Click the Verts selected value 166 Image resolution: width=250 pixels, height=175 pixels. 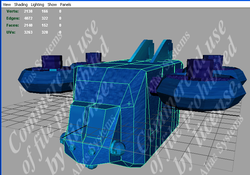tap(45, 11)
